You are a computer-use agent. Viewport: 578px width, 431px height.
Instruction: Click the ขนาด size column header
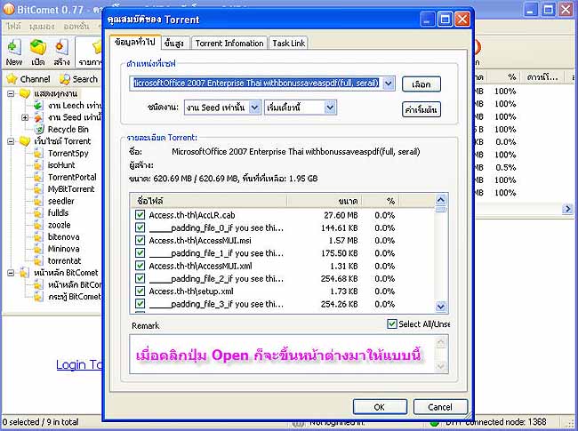tap(325, 201)
